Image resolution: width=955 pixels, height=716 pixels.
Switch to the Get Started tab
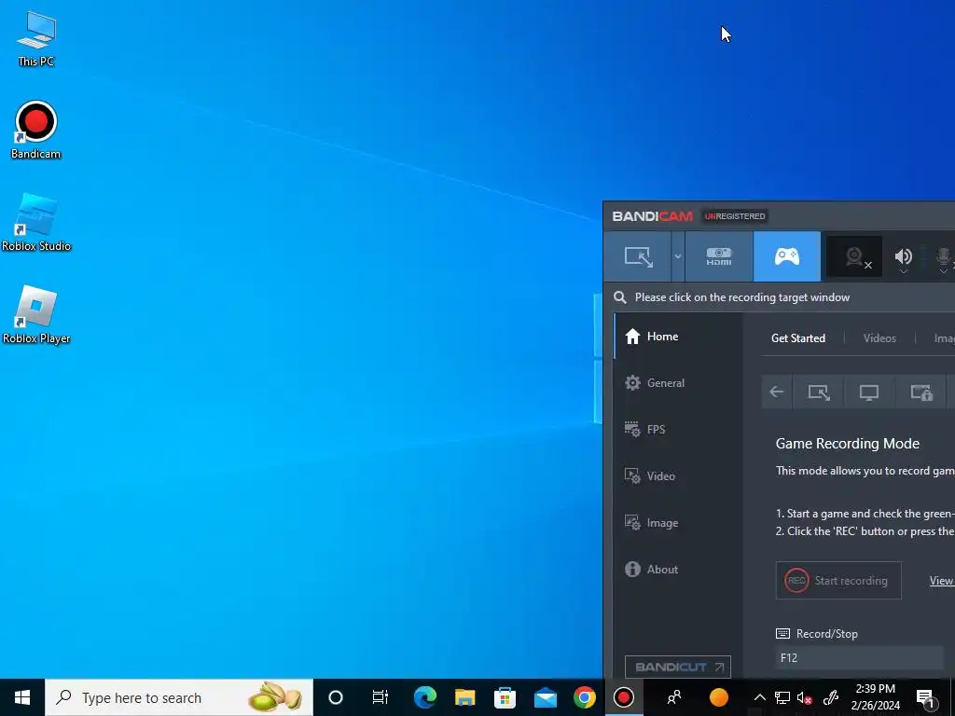(x=798, y=337)
